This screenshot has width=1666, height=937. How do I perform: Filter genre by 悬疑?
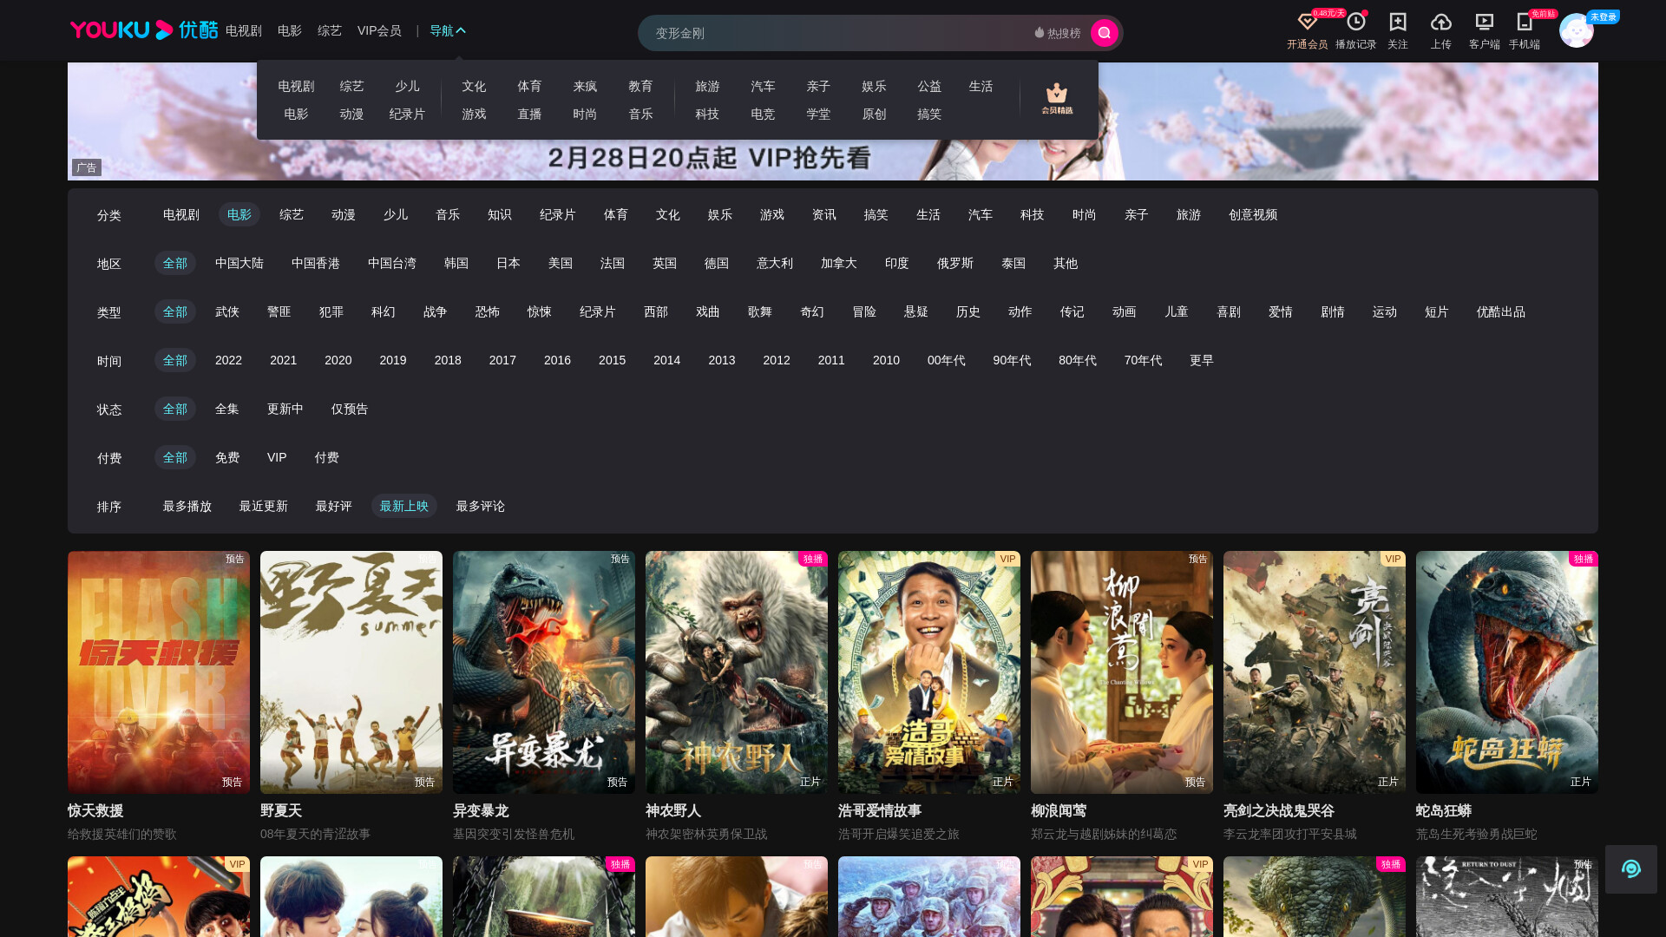click(x=916, y=311)
